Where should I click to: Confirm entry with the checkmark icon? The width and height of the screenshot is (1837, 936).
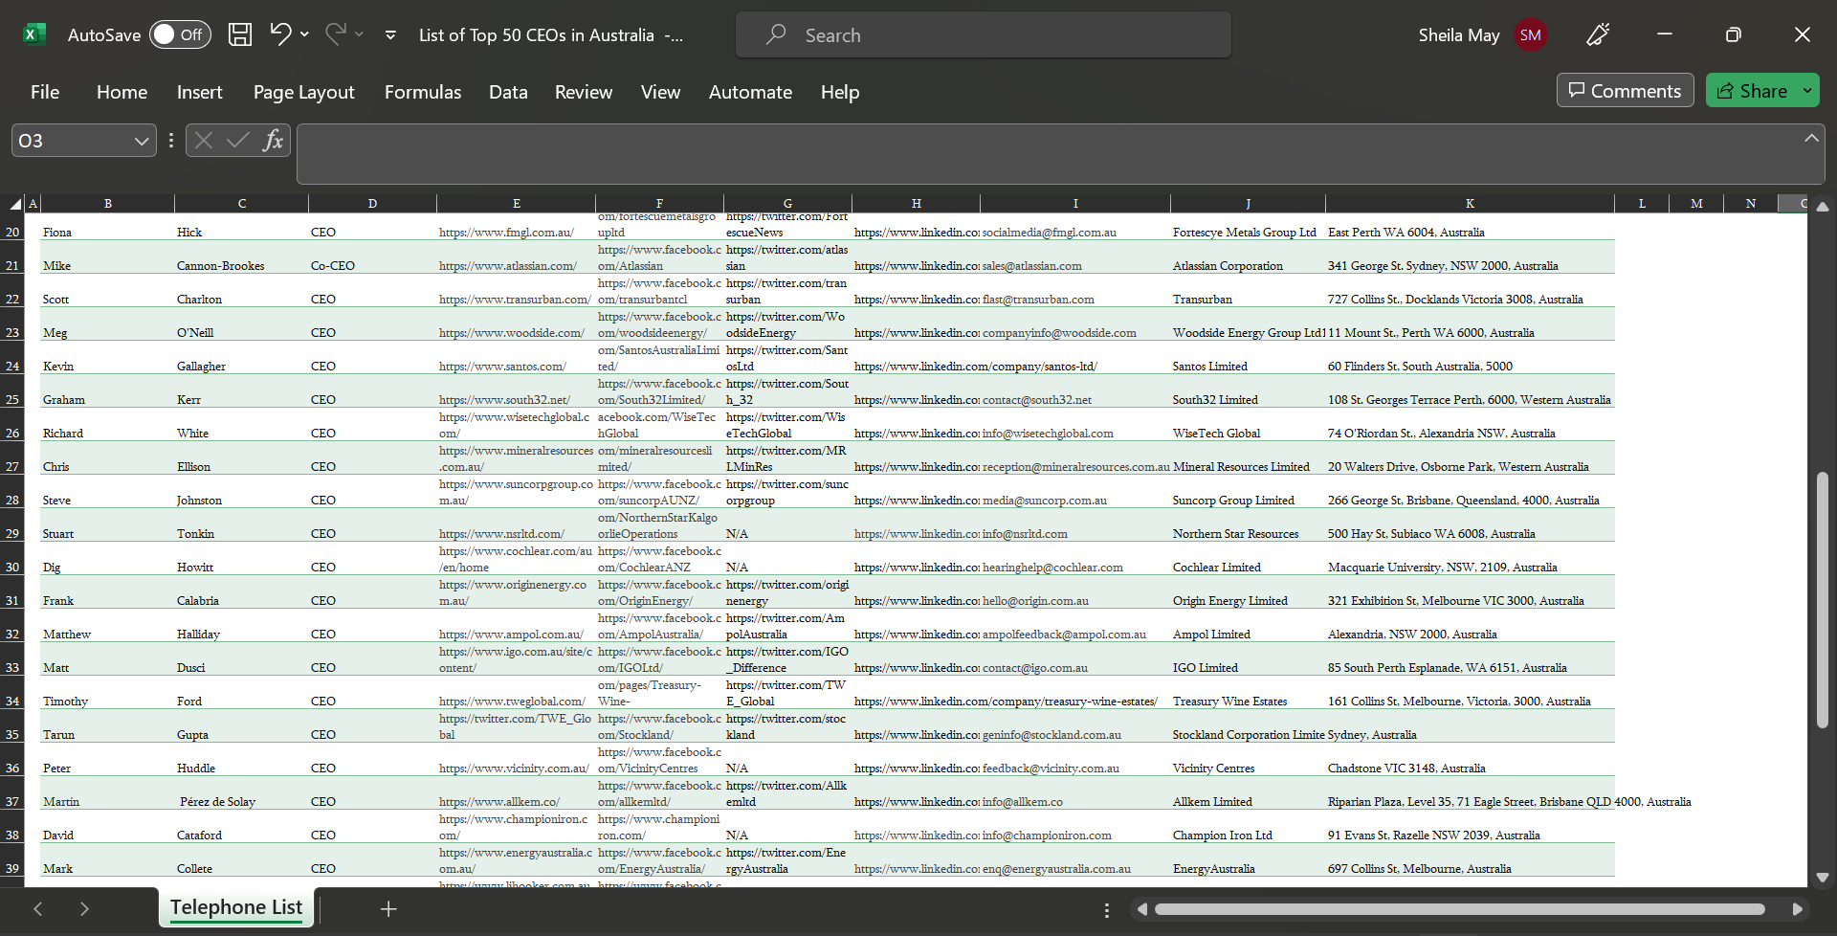(x=237, y=141)
